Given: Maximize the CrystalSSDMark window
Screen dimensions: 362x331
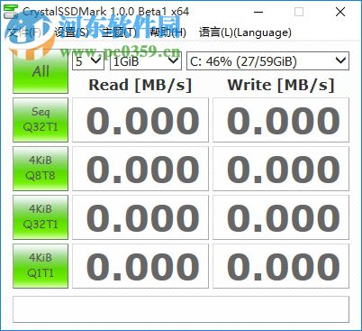Looking at the screenshot, I should 299,12.
